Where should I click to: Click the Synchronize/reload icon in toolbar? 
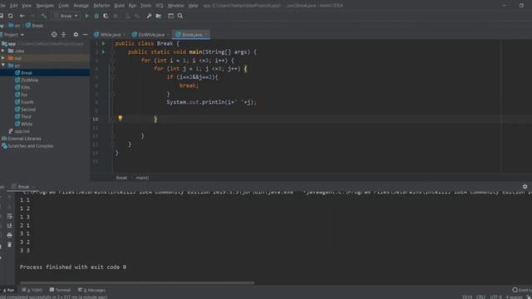[x=11, y=16]
